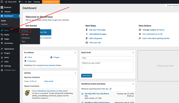Screen dimensions: 179x103
Task: Click the Collapse menu arrow icon
Action: (2, 70)
